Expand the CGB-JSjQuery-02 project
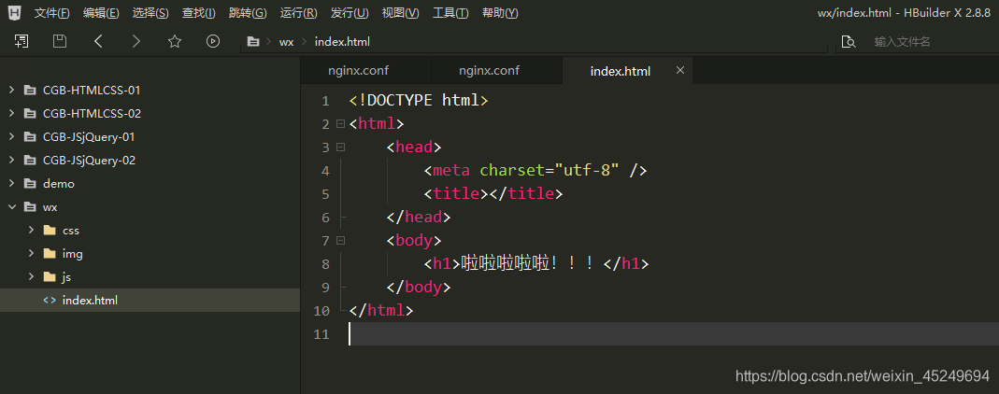Viewport: 999px width, 394px height. tap(11, 161)
